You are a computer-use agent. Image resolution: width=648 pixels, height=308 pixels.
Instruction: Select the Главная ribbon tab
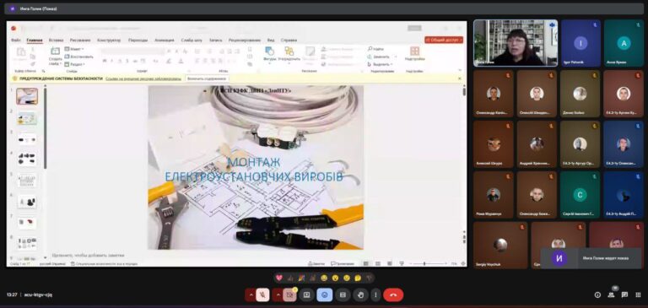pyautogui.click(x=35, y=41)
